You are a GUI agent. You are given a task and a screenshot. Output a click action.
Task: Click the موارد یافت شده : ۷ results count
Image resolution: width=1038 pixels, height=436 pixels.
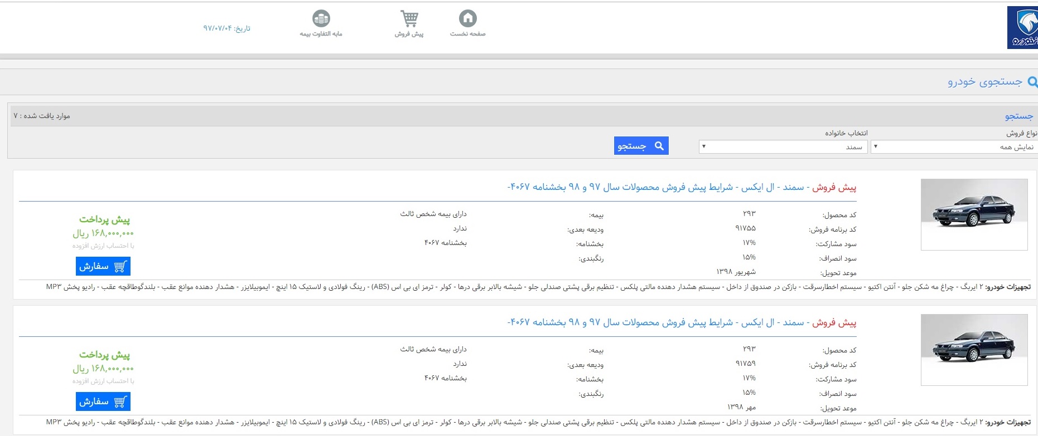click(x=42, y=116)
